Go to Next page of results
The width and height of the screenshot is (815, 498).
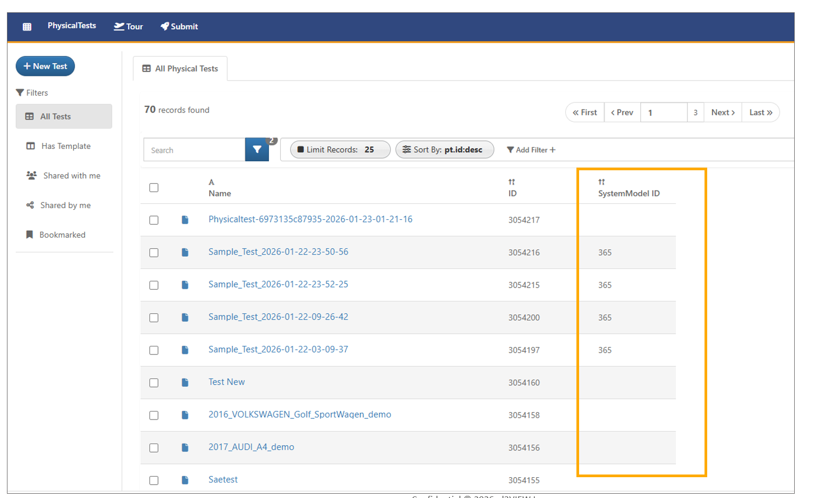point(723,113)
